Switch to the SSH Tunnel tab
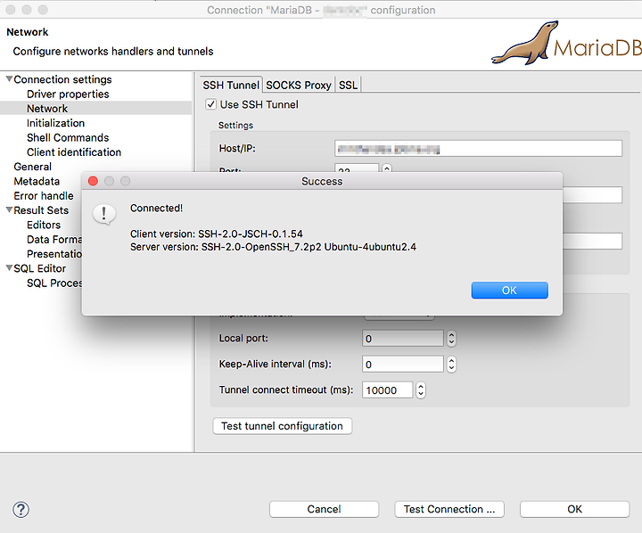This screenshot has width=642, height=533. [231, 85]
